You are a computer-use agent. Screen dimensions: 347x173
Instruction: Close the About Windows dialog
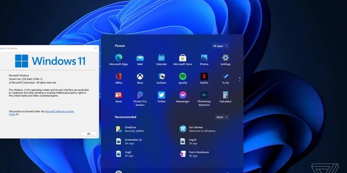point(95,48)
